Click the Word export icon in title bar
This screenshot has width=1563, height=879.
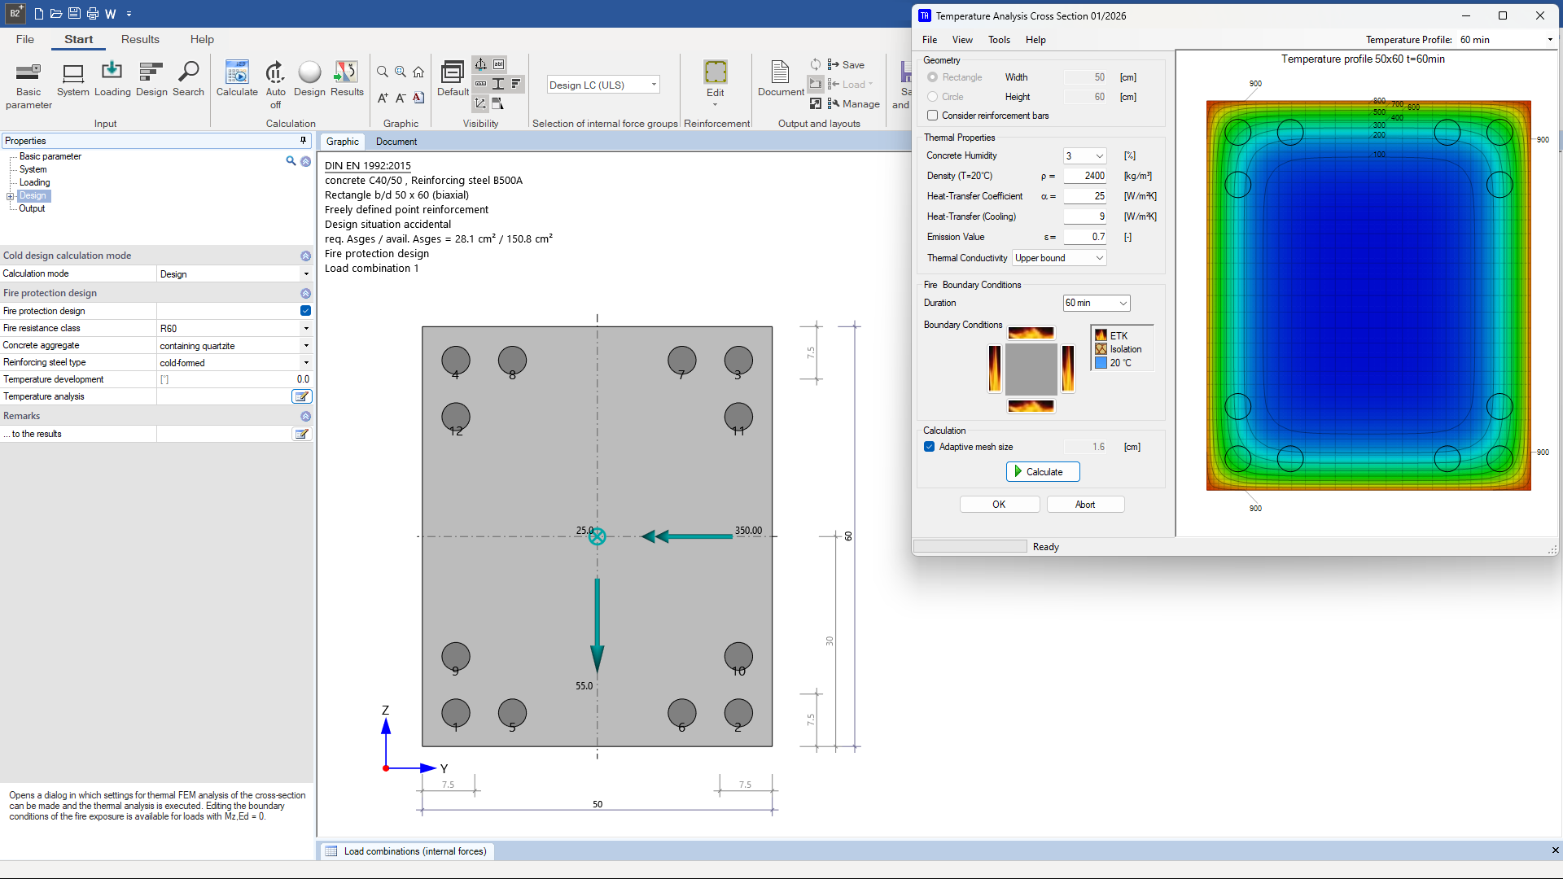coord(111,14)
